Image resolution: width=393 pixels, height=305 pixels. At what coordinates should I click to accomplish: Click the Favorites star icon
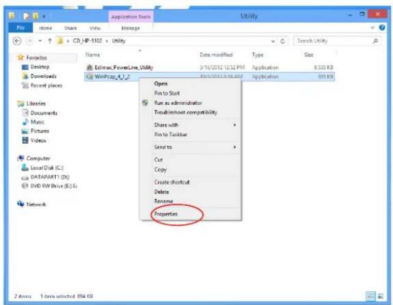[x=20, y=57]
